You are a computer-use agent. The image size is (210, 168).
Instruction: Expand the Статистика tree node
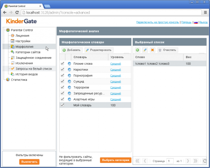click(4, 80)
